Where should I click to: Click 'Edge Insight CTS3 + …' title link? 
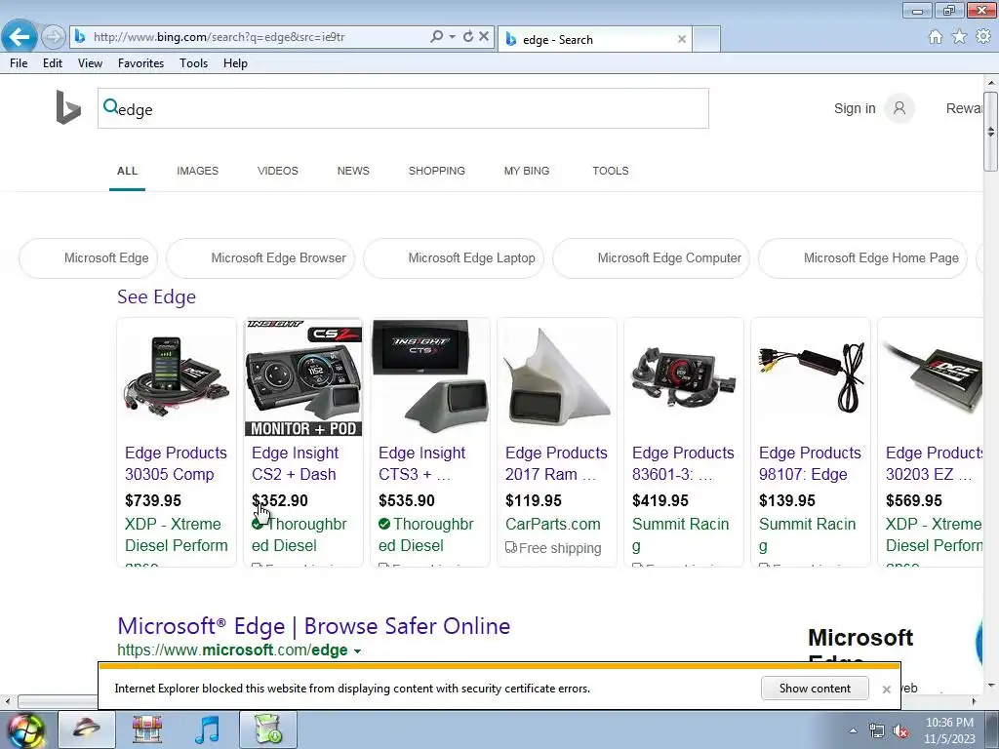click(x=421, y=463)
